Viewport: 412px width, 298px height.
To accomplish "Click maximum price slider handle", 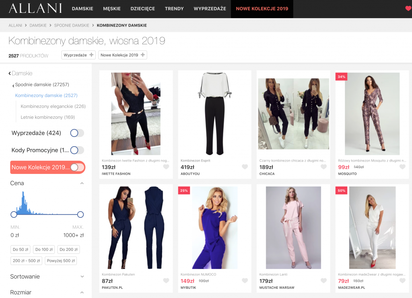I will (80, 214).
